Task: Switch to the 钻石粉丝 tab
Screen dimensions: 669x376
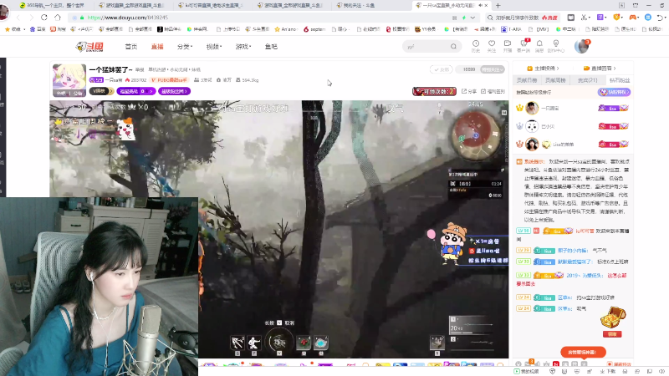Action: click(619, 80)
